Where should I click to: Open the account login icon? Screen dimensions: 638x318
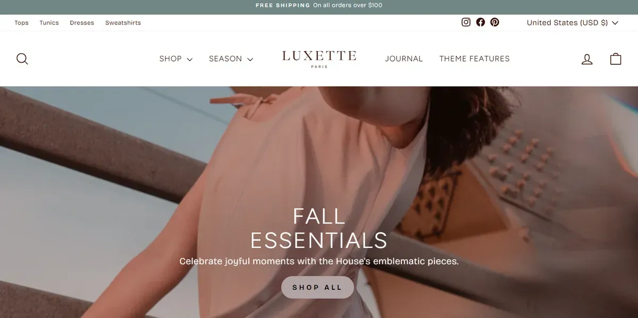(587, 59)
